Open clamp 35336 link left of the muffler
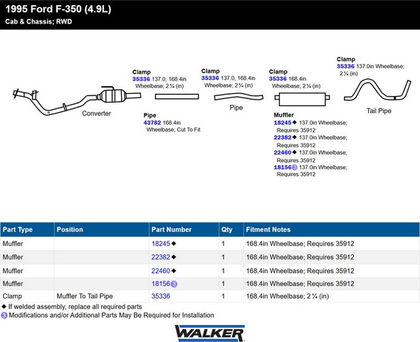The image size is (420, 342). pos(278,78)
